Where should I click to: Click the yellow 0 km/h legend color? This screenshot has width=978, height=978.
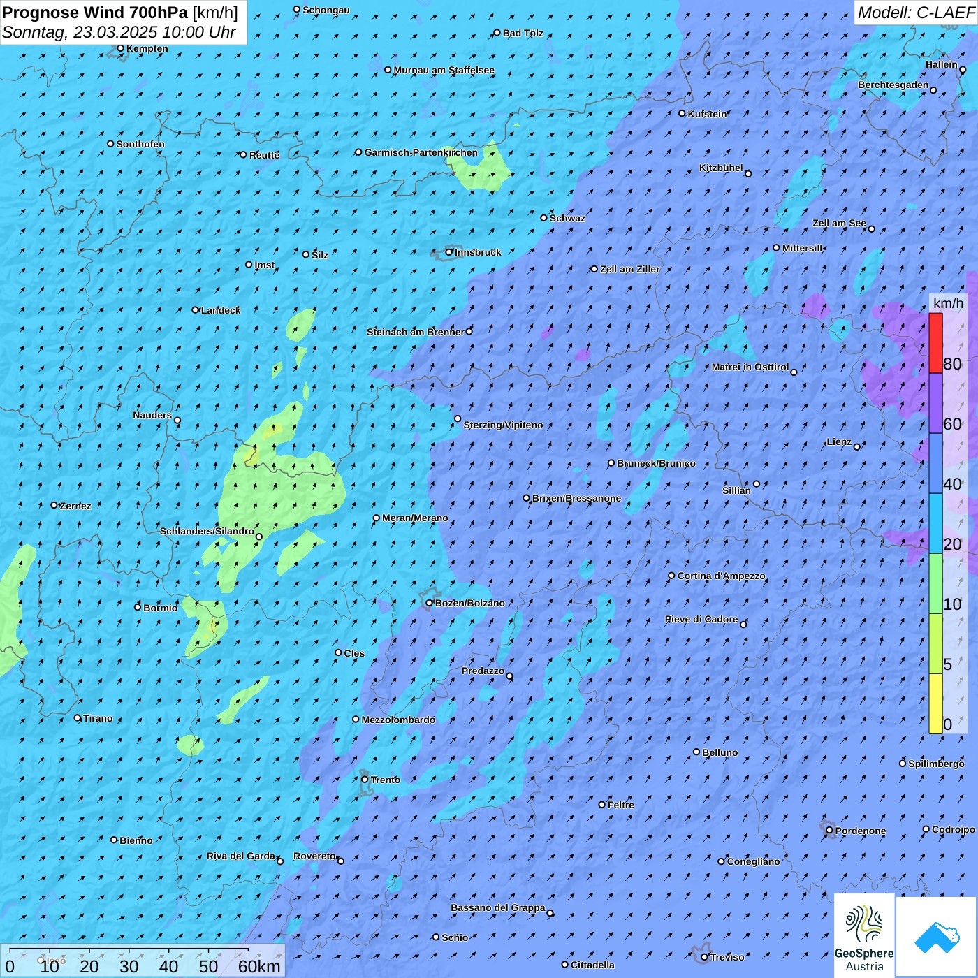coord(935,703)
